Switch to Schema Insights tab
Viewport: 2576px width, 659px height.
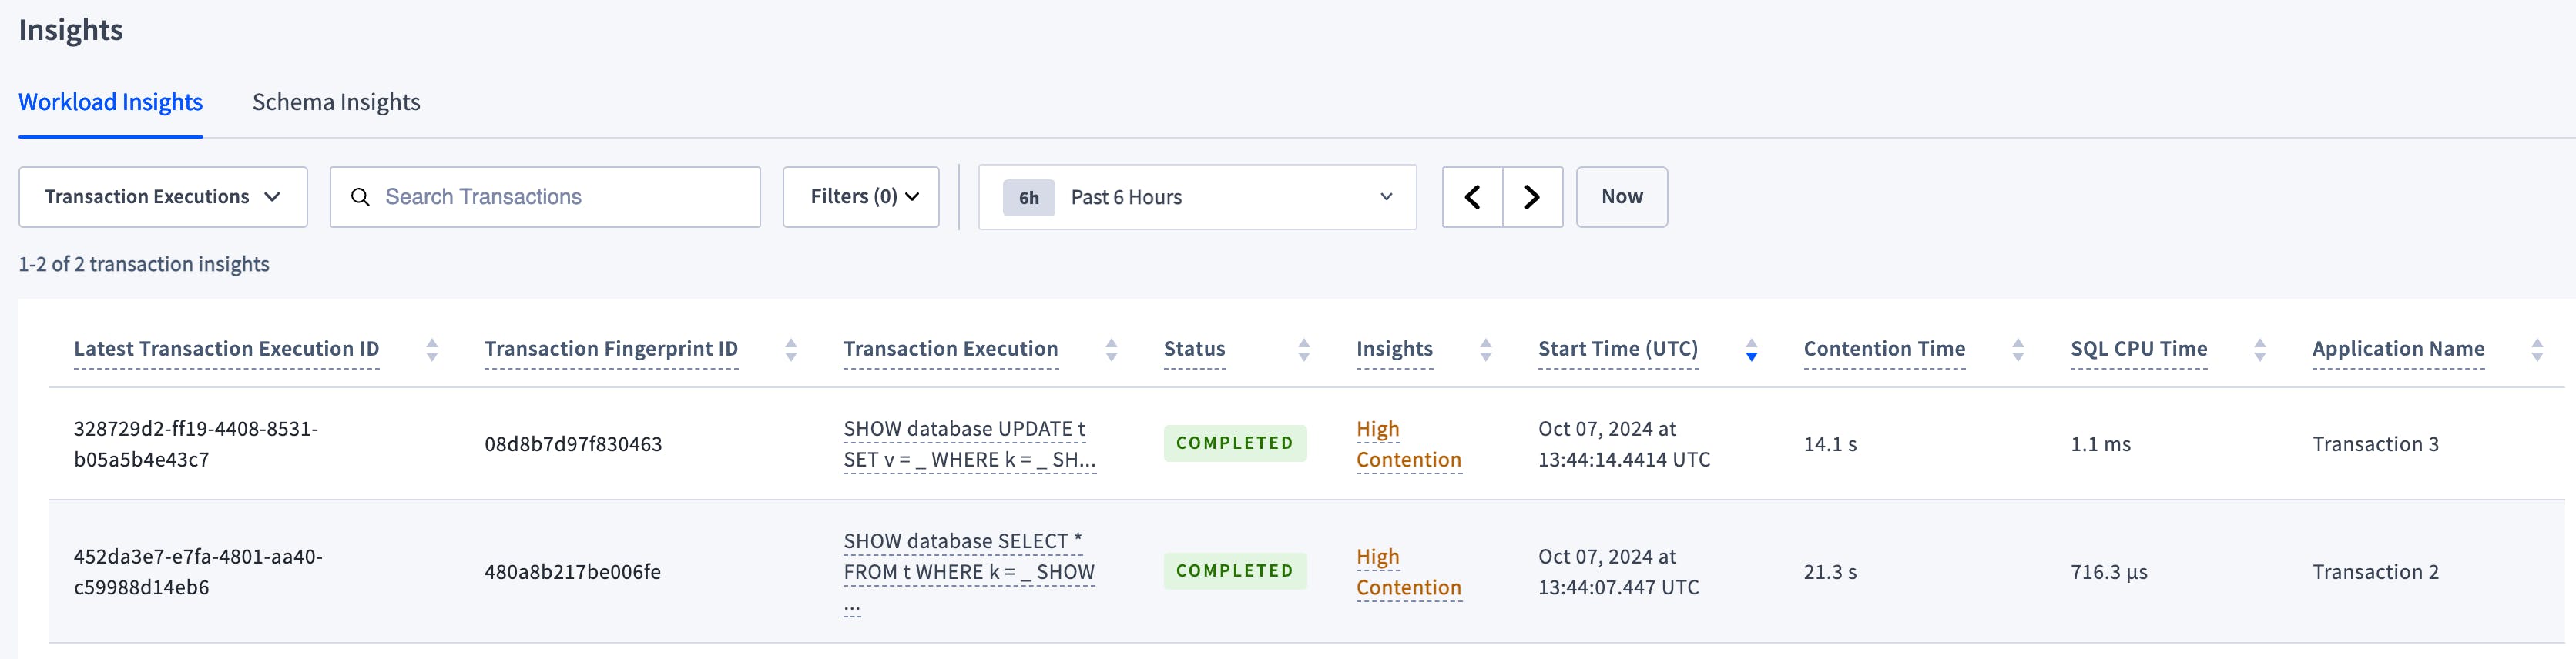tap(336, 102)
